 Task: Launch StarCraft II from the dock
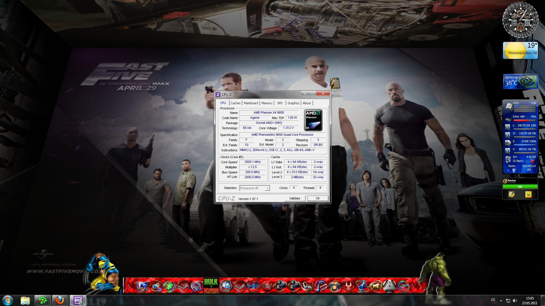pyautogui.click(x=253, y=286)
